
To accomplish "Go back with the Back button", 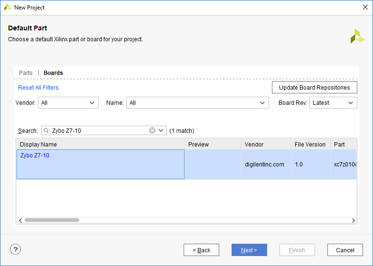I will coord(201,250).
